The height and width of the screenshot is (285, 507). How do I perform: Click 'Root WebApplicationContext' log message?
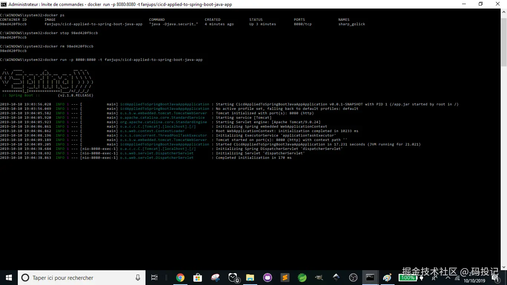[287, 131]
